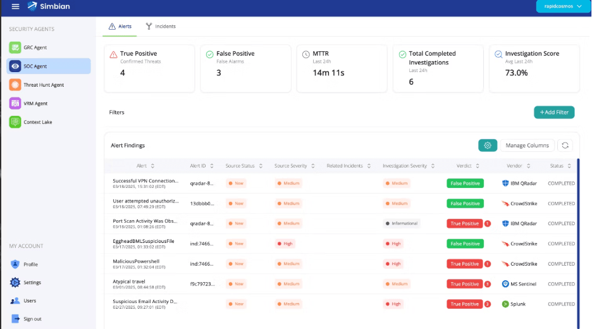Click the Add Filter button
Viewport: 592px width, 329px height.
[x=554, y=112]
